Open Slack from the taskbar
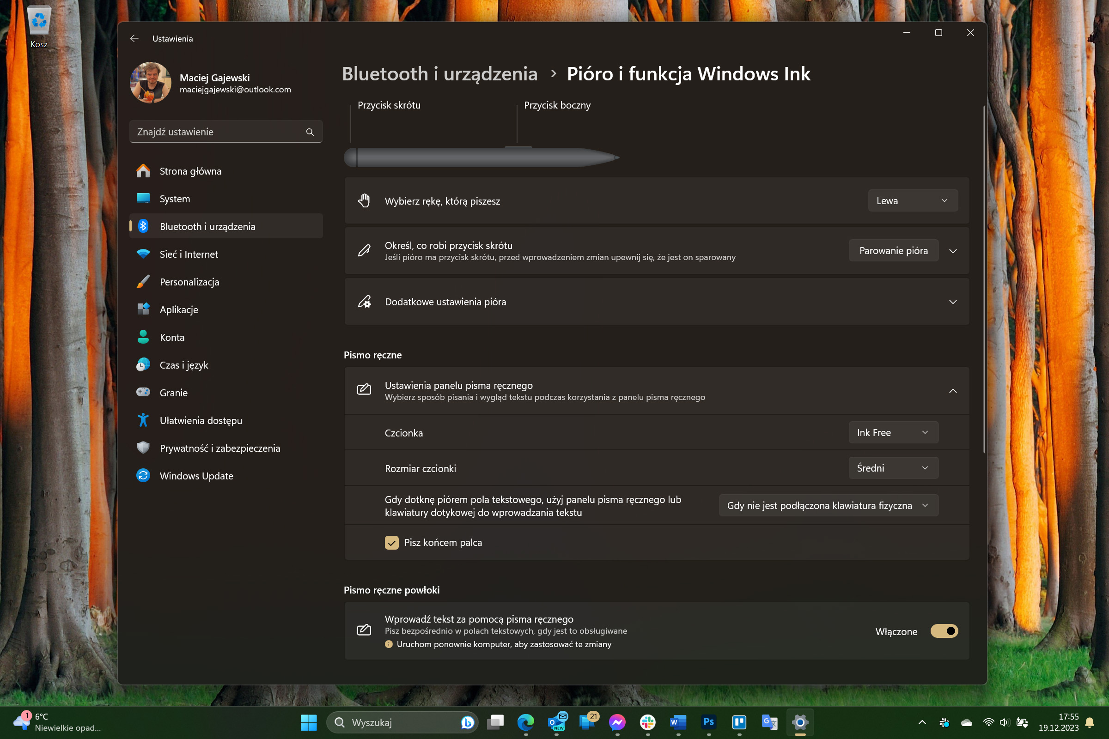This screenshot has width=1109, height=739. tap(648, 722)
